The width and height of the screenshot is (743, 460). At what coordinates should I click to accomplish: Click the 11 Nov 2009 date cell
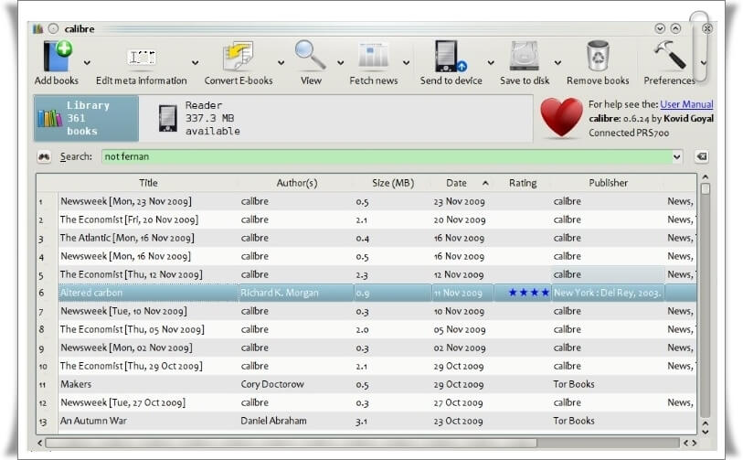(462, 293)
